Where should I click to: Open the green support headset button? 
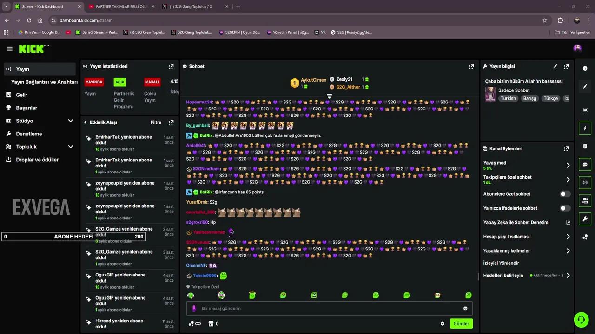tap(581, 320)
